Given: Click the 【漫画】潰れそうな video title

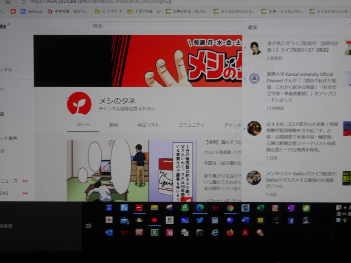Looking at the screenshot, I should pos(223,142).
